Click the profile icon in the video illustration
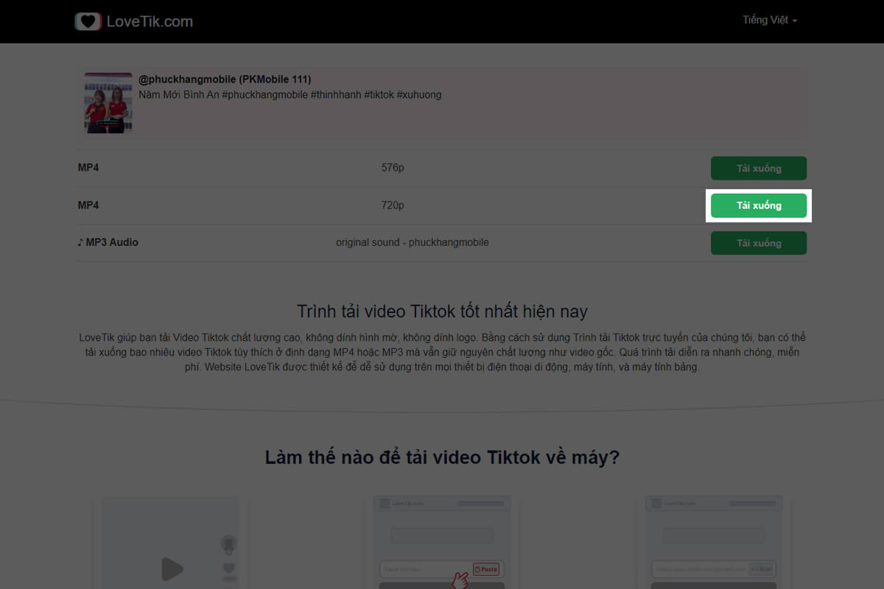 click(x=228, y=543)
